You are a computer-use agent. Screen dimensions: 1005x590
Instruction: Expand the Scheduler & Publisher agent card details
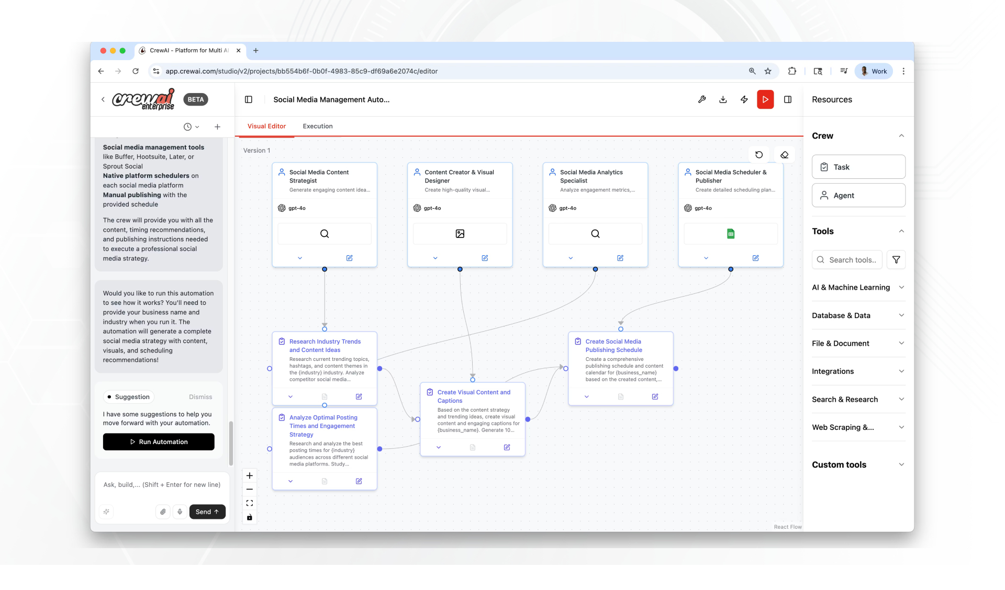706,258
